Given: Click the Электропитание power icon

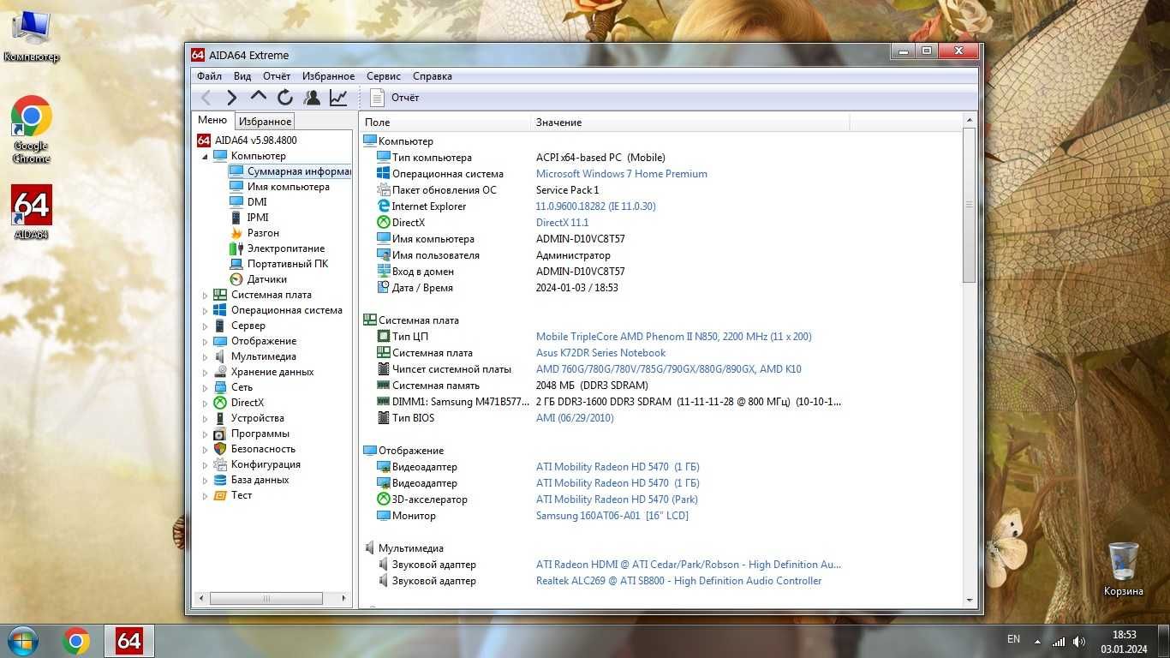Looking at the screenshot, I should point(236,248).
